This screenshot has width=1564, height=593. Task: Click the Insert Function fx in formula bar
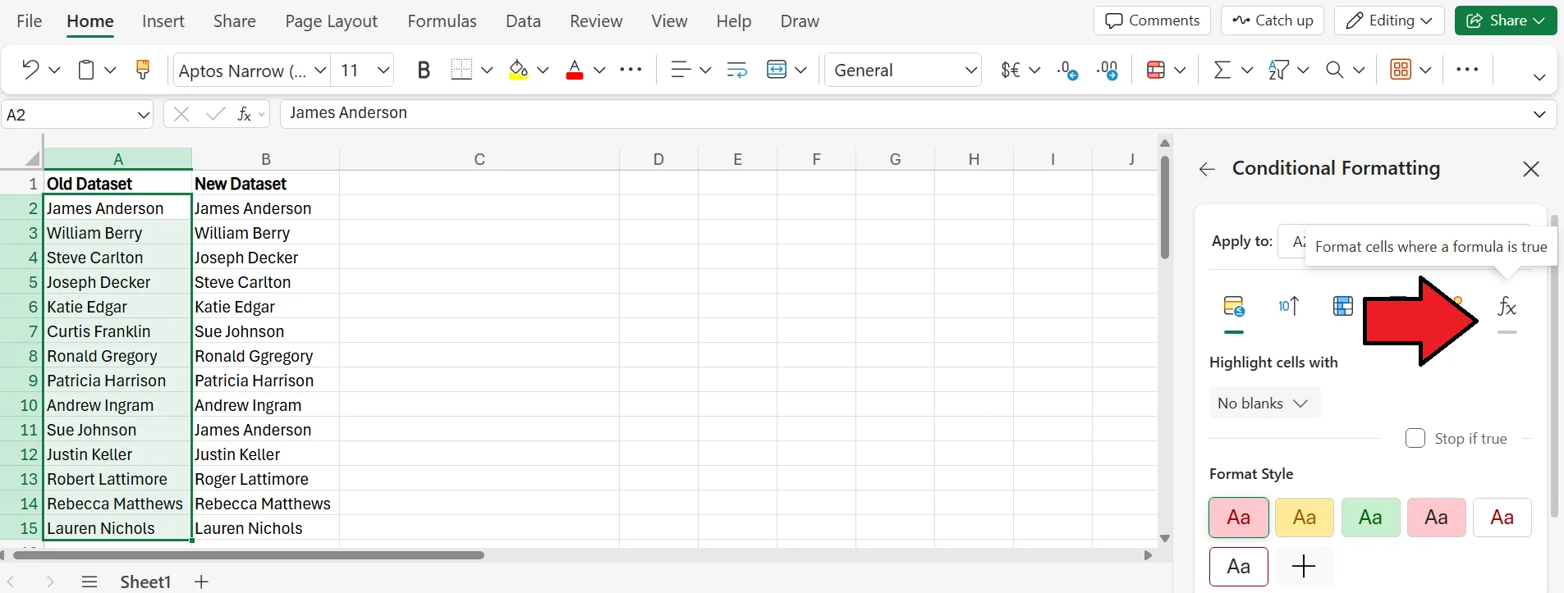coord(245,114)
